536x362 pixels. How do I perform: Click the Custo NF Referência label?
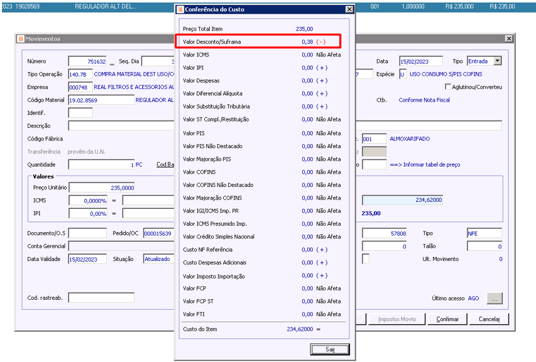[207, 250]
